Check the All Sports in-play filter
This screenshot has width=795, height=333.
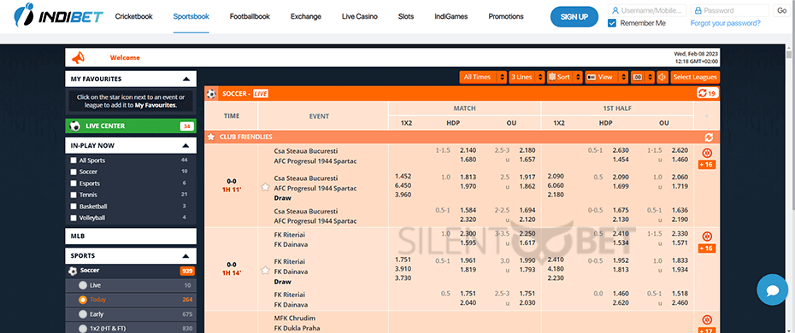point(74,161)
